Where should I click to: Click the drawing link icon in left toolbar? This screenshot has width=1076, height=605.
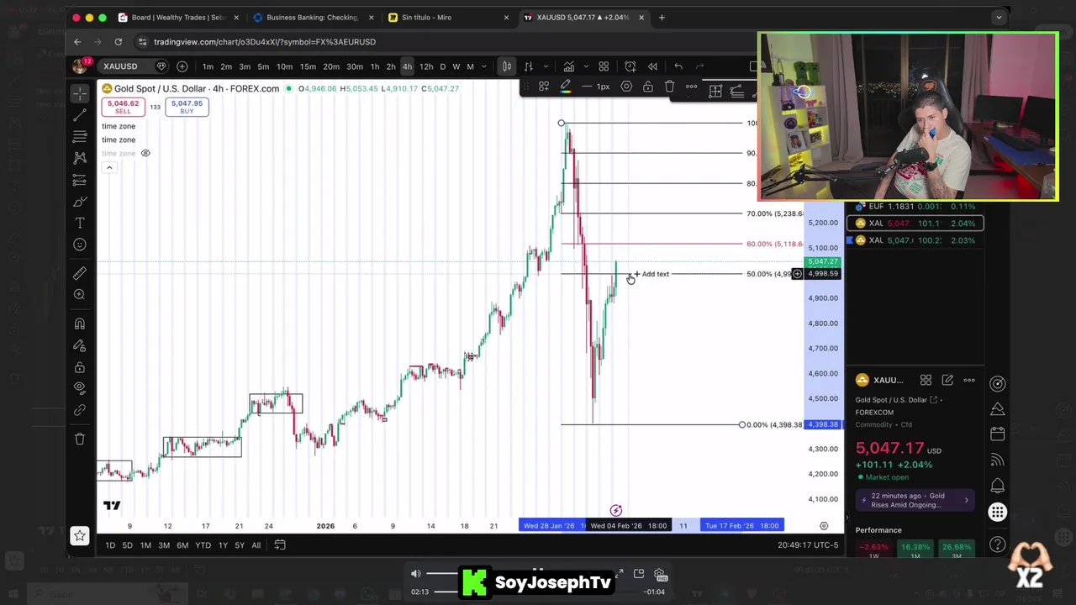(80, 410)
